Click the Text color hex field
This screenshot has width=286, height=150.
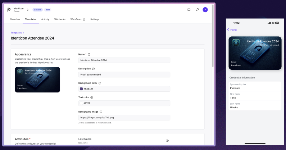(x=124, y=103)
